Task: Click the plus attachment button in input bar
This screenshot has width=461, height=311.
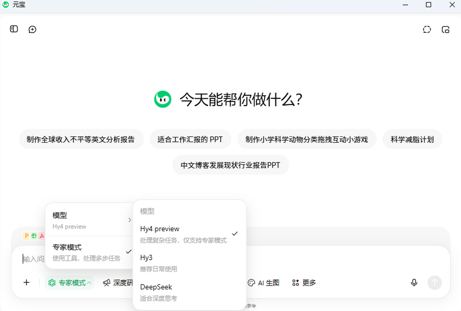Action: click(27, 283)
